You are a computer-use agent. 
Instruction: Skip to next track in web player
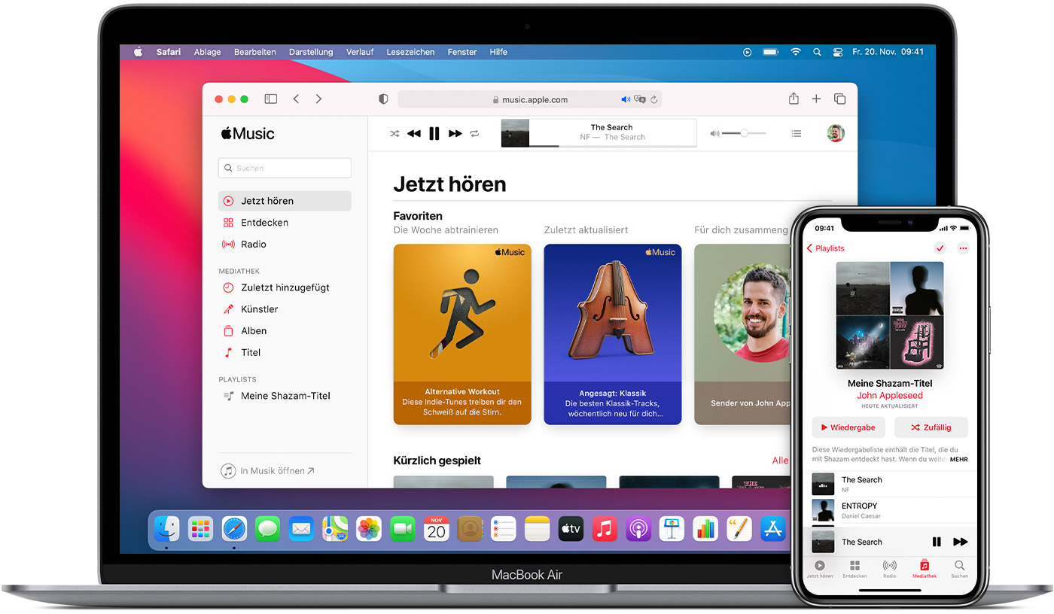(455, 134)
